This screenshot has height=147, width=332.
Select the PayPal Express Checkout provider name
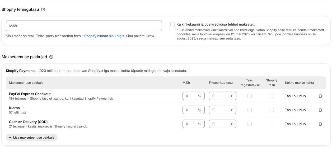coord(30,94)
